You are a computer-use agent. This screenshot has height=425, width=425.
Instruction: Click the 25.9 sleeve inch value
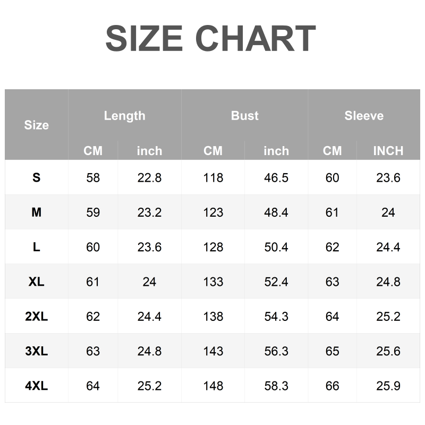(x=388, y=386)
